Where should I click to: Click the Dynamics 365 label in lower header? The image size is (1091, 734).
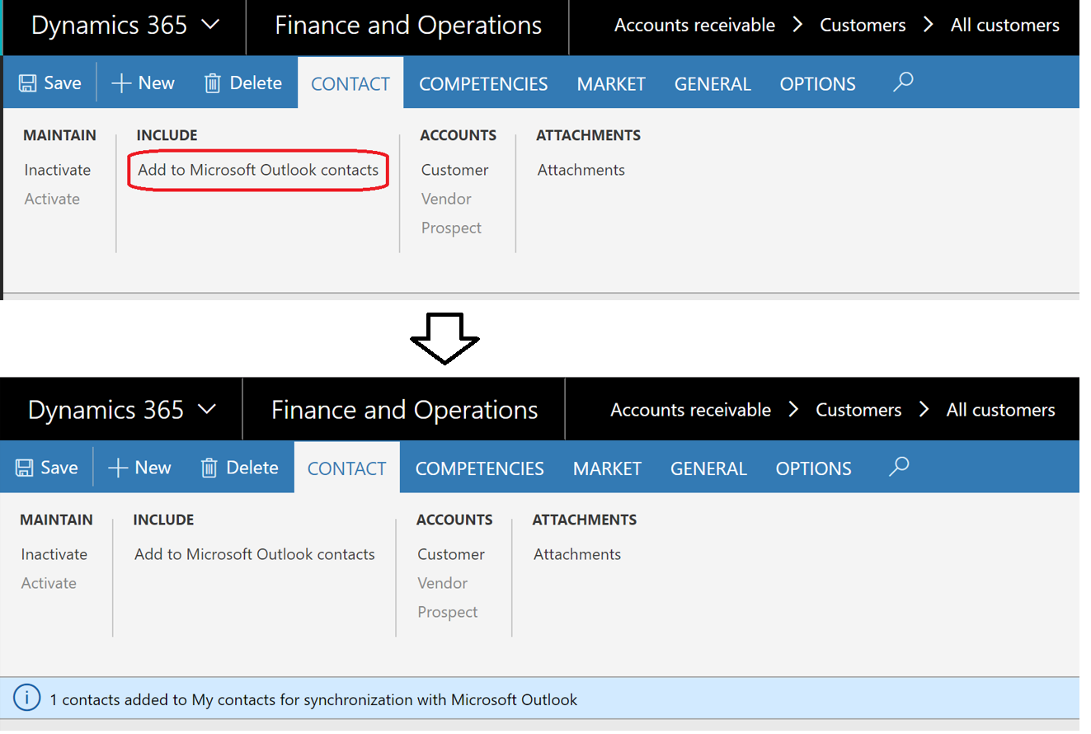(106, 410)
